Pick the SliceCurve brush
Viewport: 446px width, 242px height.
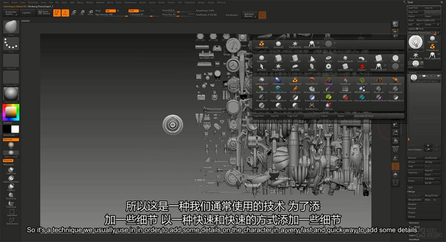11,196
